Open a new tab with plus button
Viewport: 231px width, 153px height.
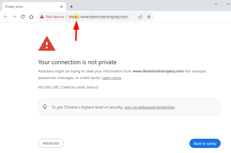[72, 7]
